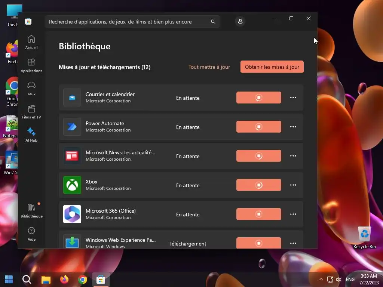Click the Power Automate app icon
Viewport: 383px width, 287px height.
[72, 127]
